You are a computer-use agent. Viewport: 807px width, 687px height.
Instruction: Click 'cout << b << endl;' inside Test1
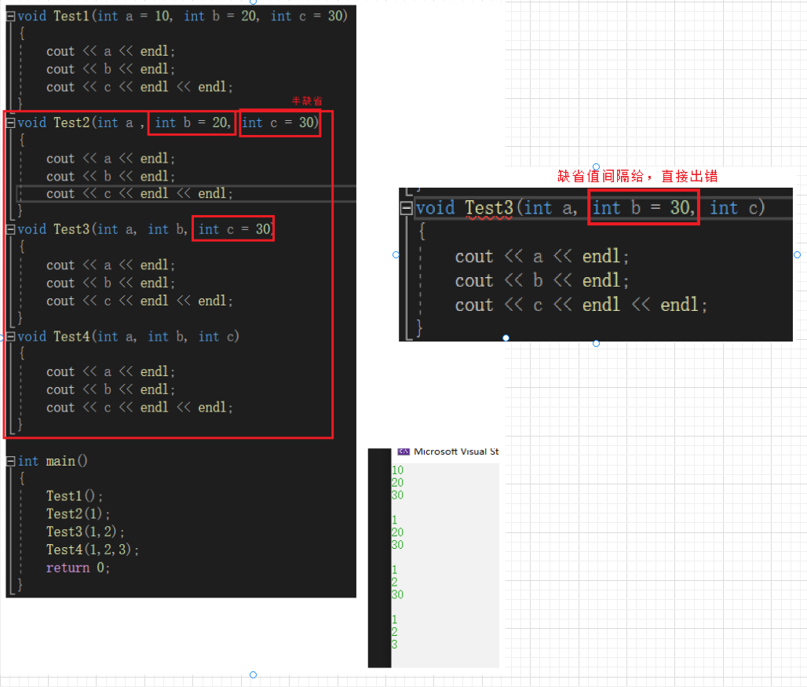(111, 69)
